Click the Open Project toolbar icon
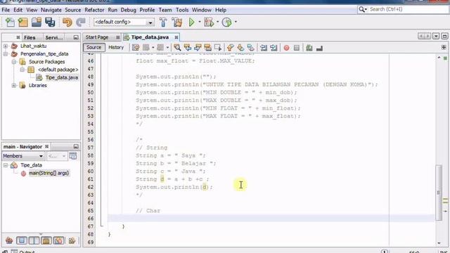The height and width of the screenshot is (253, 450). [37, 22]
